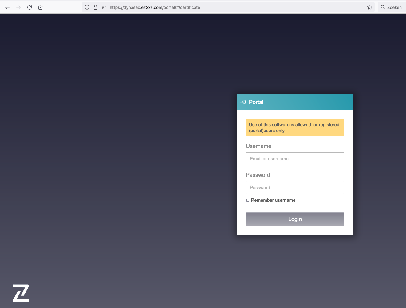Focus the Email or username field
Screen dimensions: 406x308
point(295,159)
